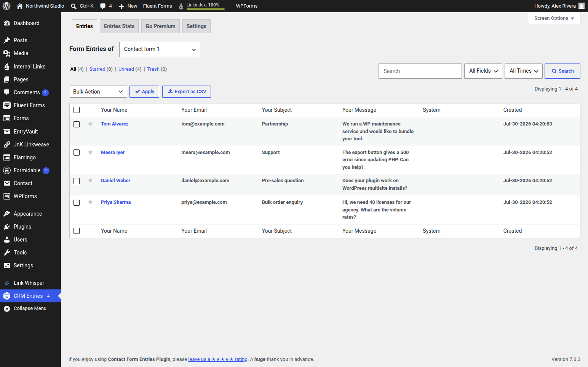588x367 pixels.
Task: Click the Dashboard gauge icon
Action: tap(7, 23)
